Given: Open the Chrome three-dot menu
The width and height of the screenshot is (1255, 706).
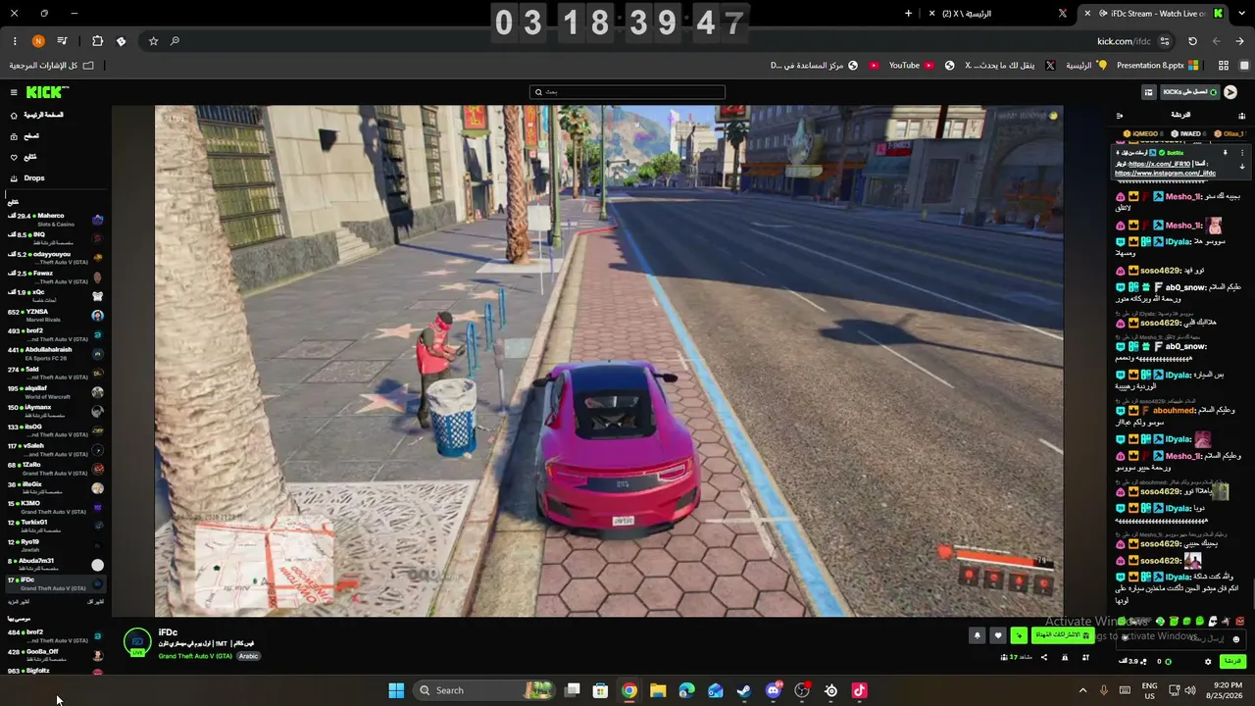Looking at the screenshot, I should pyautogui.click(x=15, y=41).
